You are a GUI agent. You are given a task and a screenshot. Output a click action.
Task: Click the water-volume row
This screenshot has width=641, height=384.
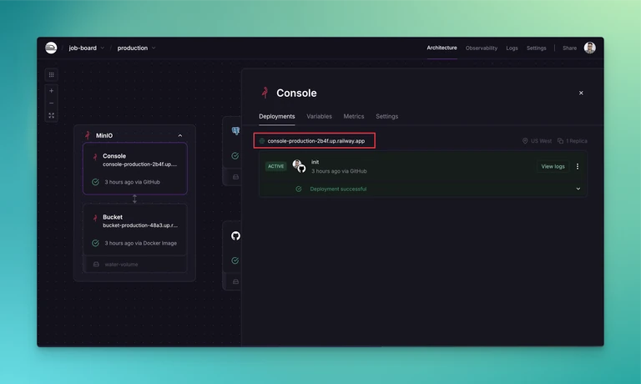click(135, 264)
